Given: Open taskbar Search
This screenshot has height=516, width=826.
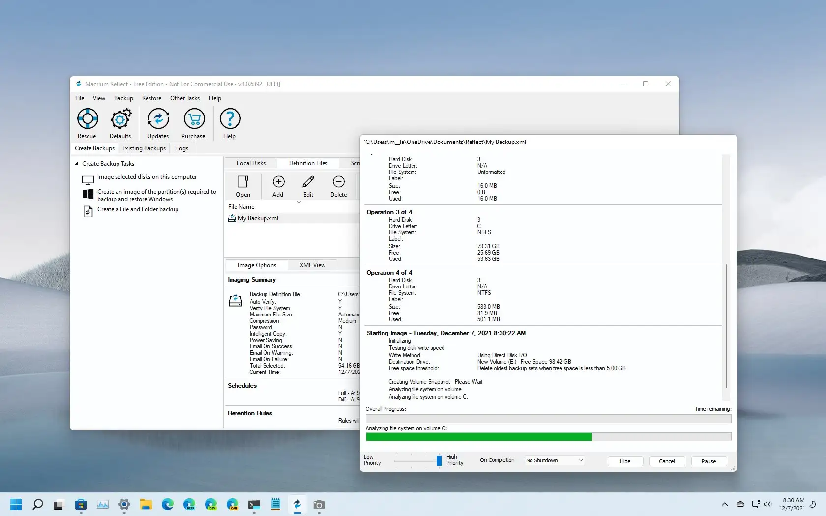Looking at the screenshot, I should 37,504.
